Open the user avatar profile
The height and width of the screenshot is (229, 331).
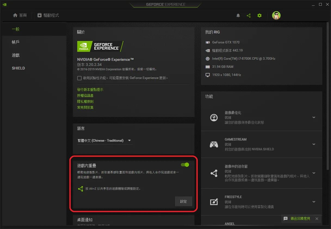[276, 15]
